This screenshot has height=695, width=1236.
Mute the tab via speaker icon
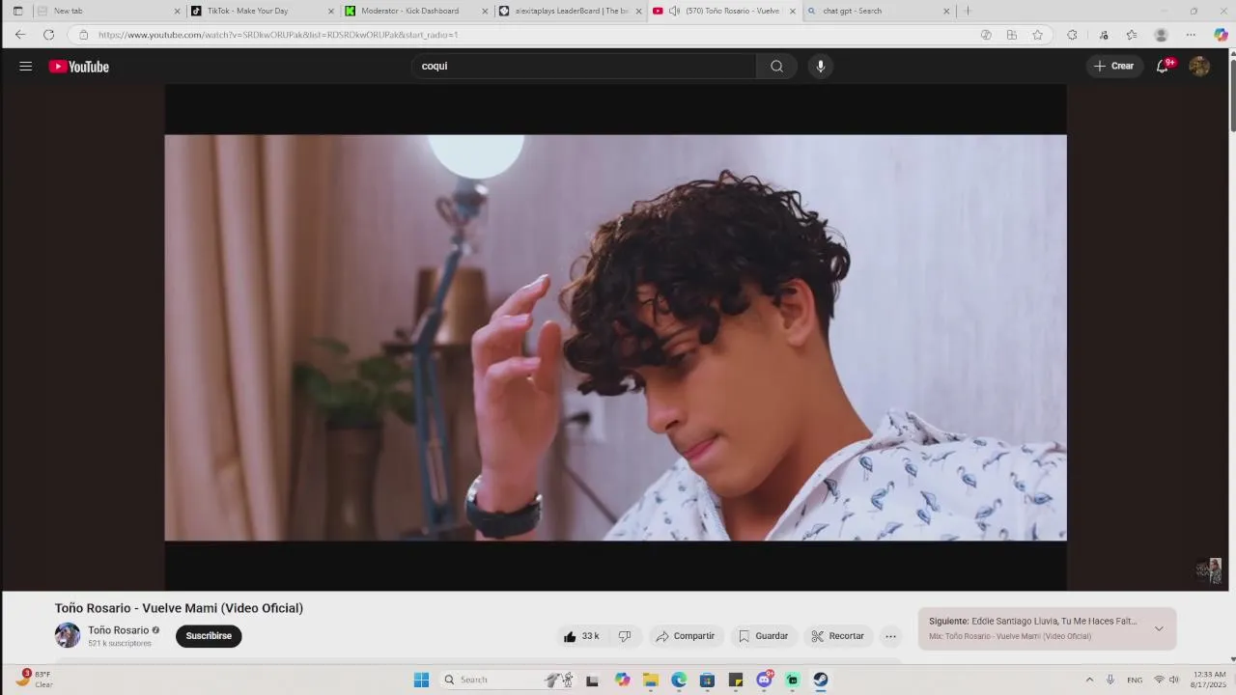click(x=674, y=12)
